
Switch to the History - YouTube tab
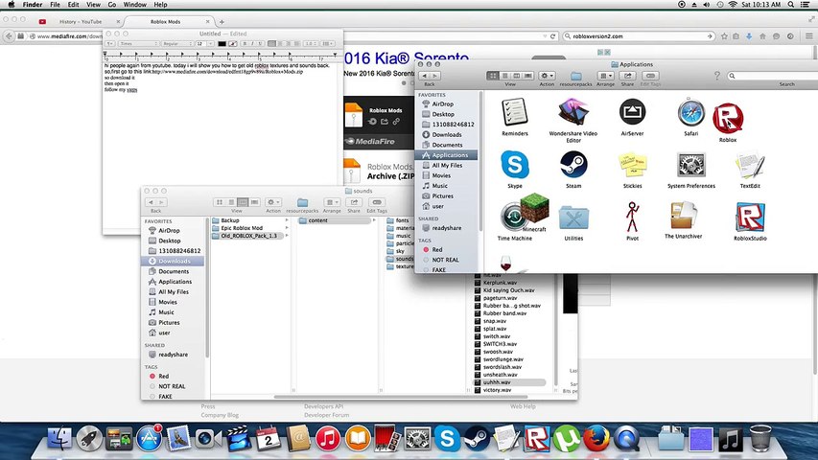(x=81, y=22)
